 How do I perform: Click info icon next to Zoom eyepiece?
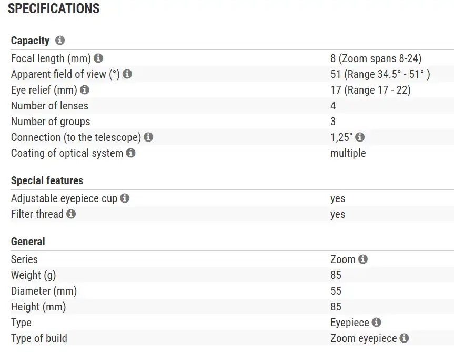[x=404, y=338]
